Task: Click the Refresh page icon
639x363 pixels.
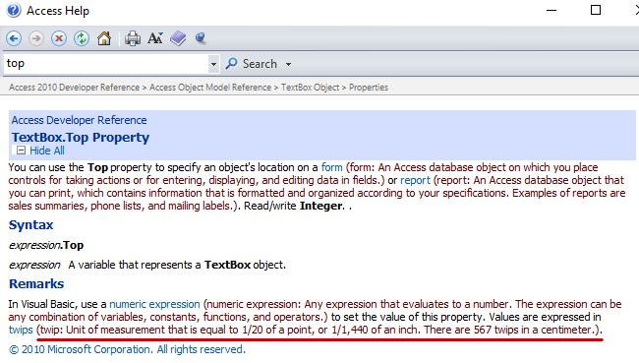Action: (82, 38)
